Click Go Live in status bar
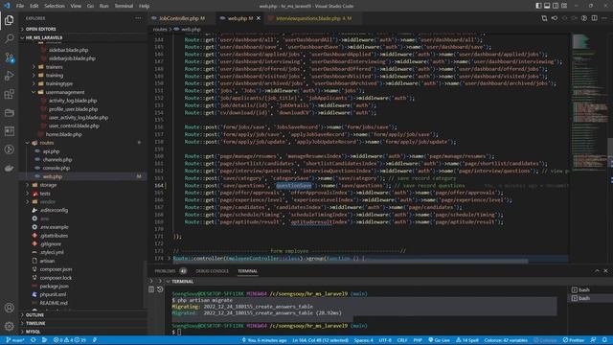This screenshot has width=613, height=345. (439, 340)
